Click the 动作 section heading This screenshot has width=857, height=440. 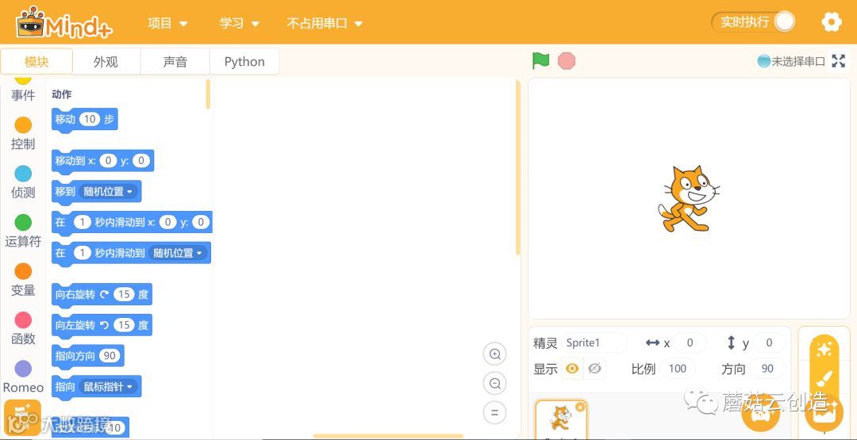tap(62, 94)
